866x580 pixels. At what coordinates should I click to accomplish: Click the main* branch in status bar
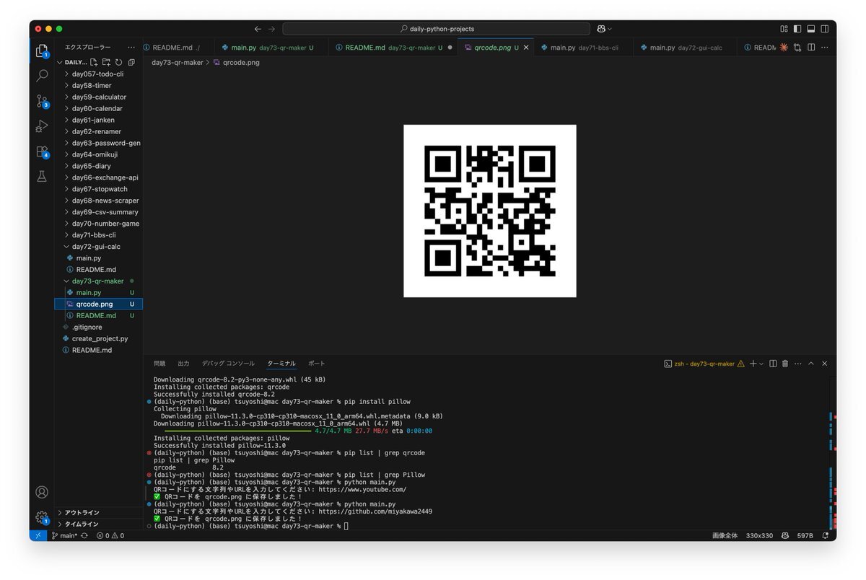tap(64, 535)
